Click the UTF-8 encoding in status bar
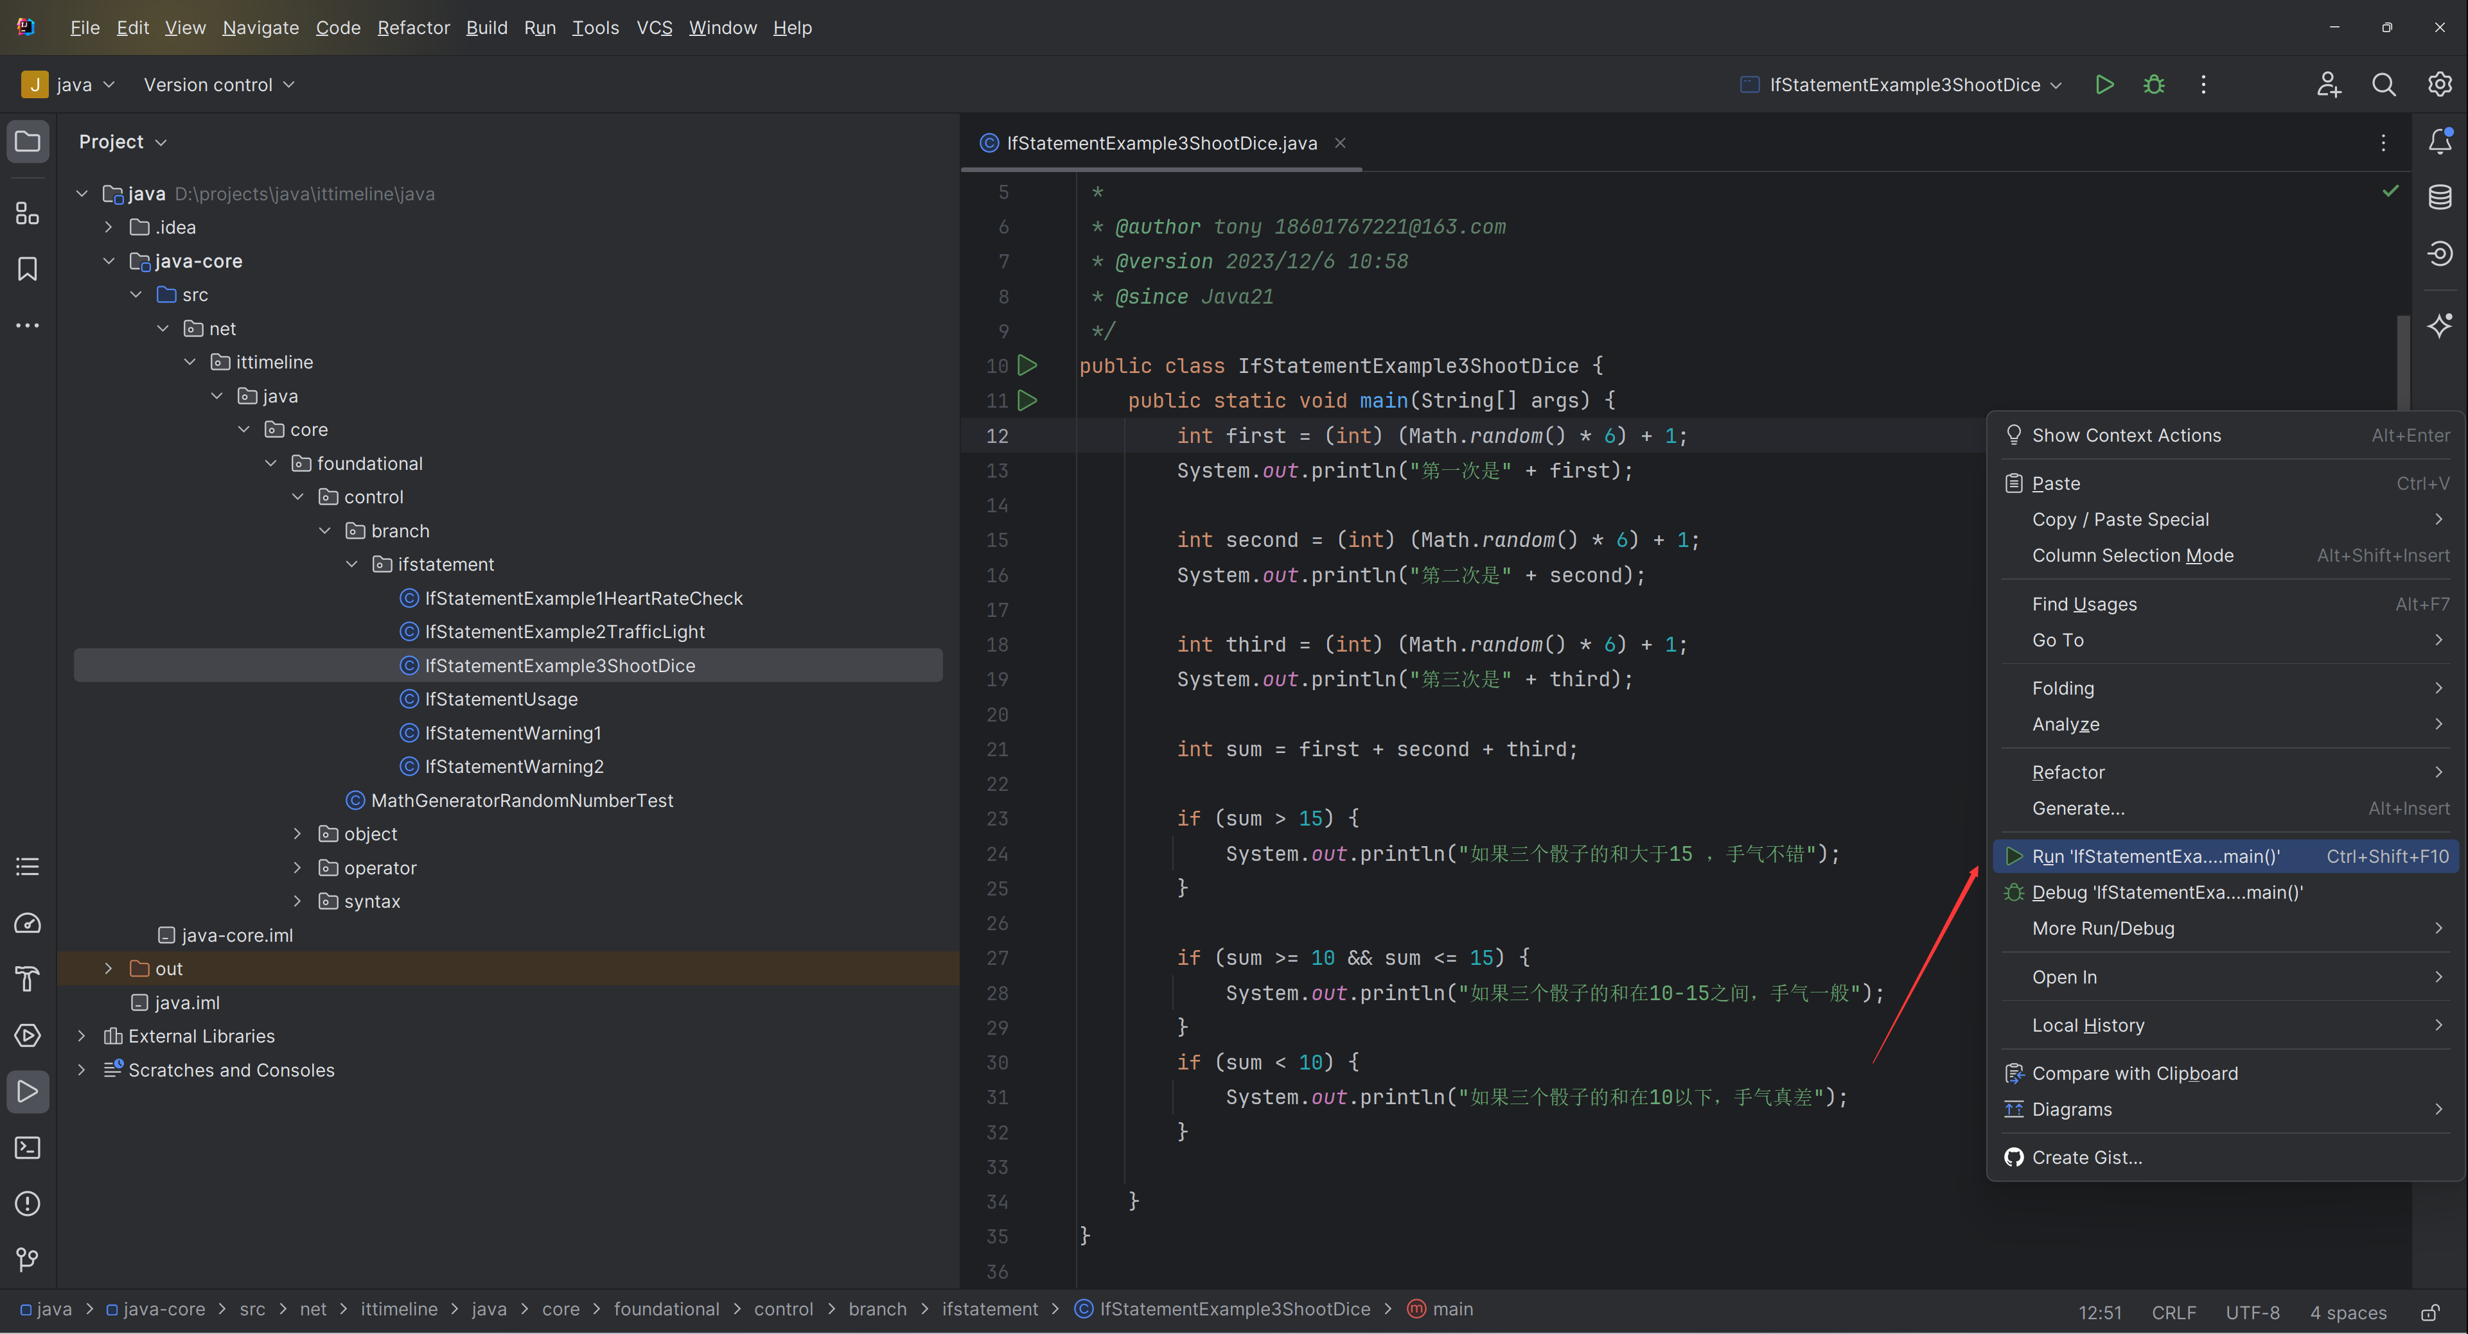This screenshot has height=1334, width=2468. tap(2252, 1312)
